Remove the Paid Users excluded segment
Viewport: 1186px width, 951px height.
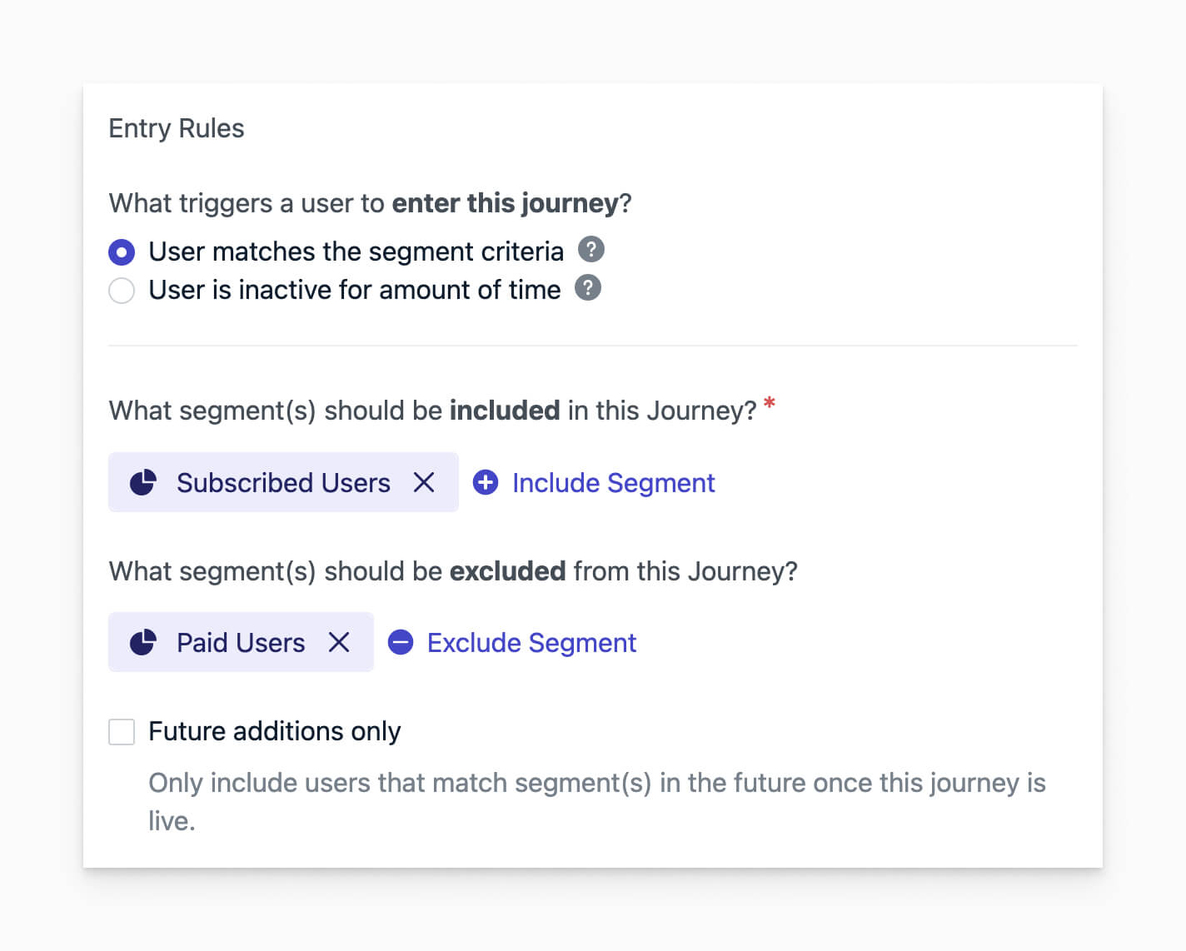click(x=339, y=643)
